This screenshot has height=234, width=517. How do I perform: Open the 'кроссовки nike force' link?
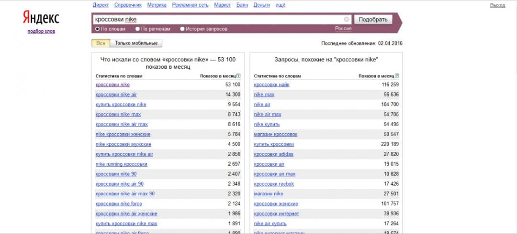point(119,204)
